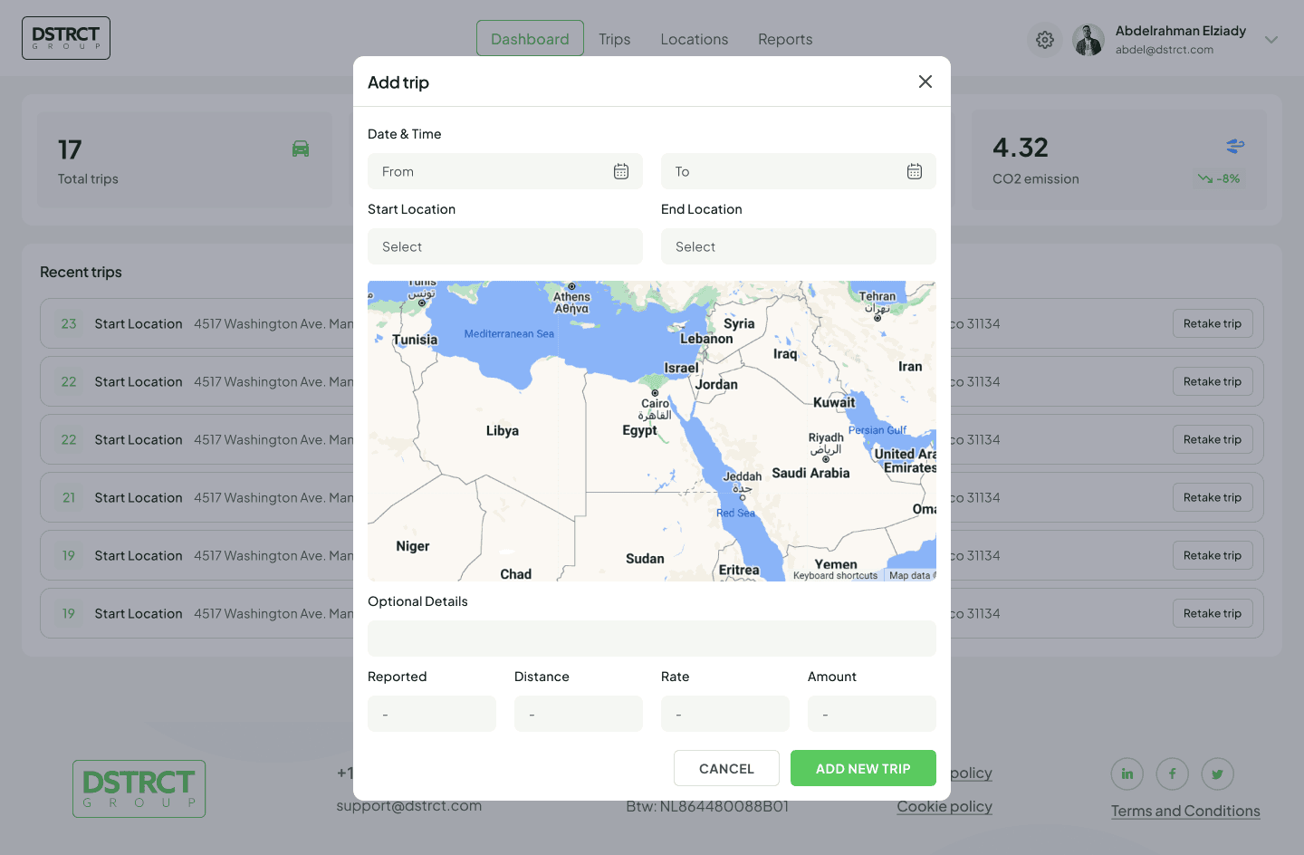Image resolution: width=1304 pixels, height=855 pixels.
Task: Go to the Locations tab
Action: [694, 39]
